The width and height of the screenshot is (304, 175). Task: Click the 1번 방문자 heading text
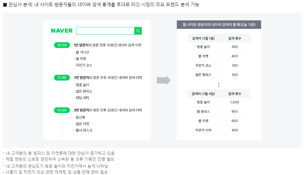(81, 45)
